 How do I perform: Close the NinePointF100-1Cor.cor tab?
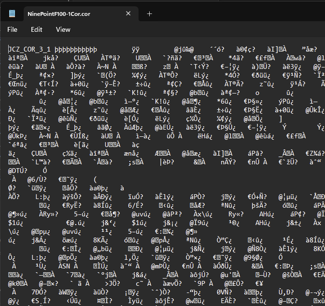coord(127,14)
